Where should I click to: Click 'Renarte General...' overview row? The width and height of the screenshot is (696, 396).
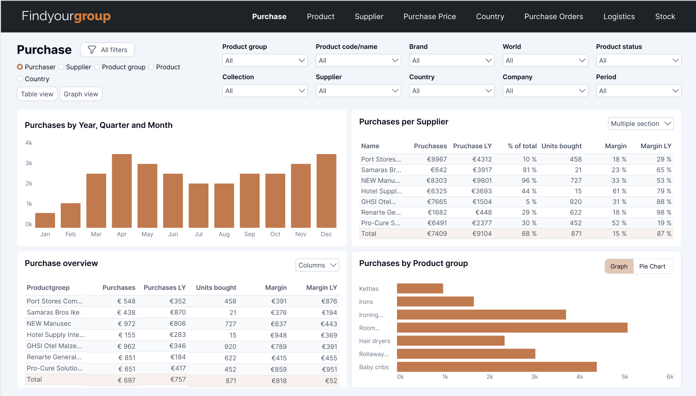click(54, 357)
